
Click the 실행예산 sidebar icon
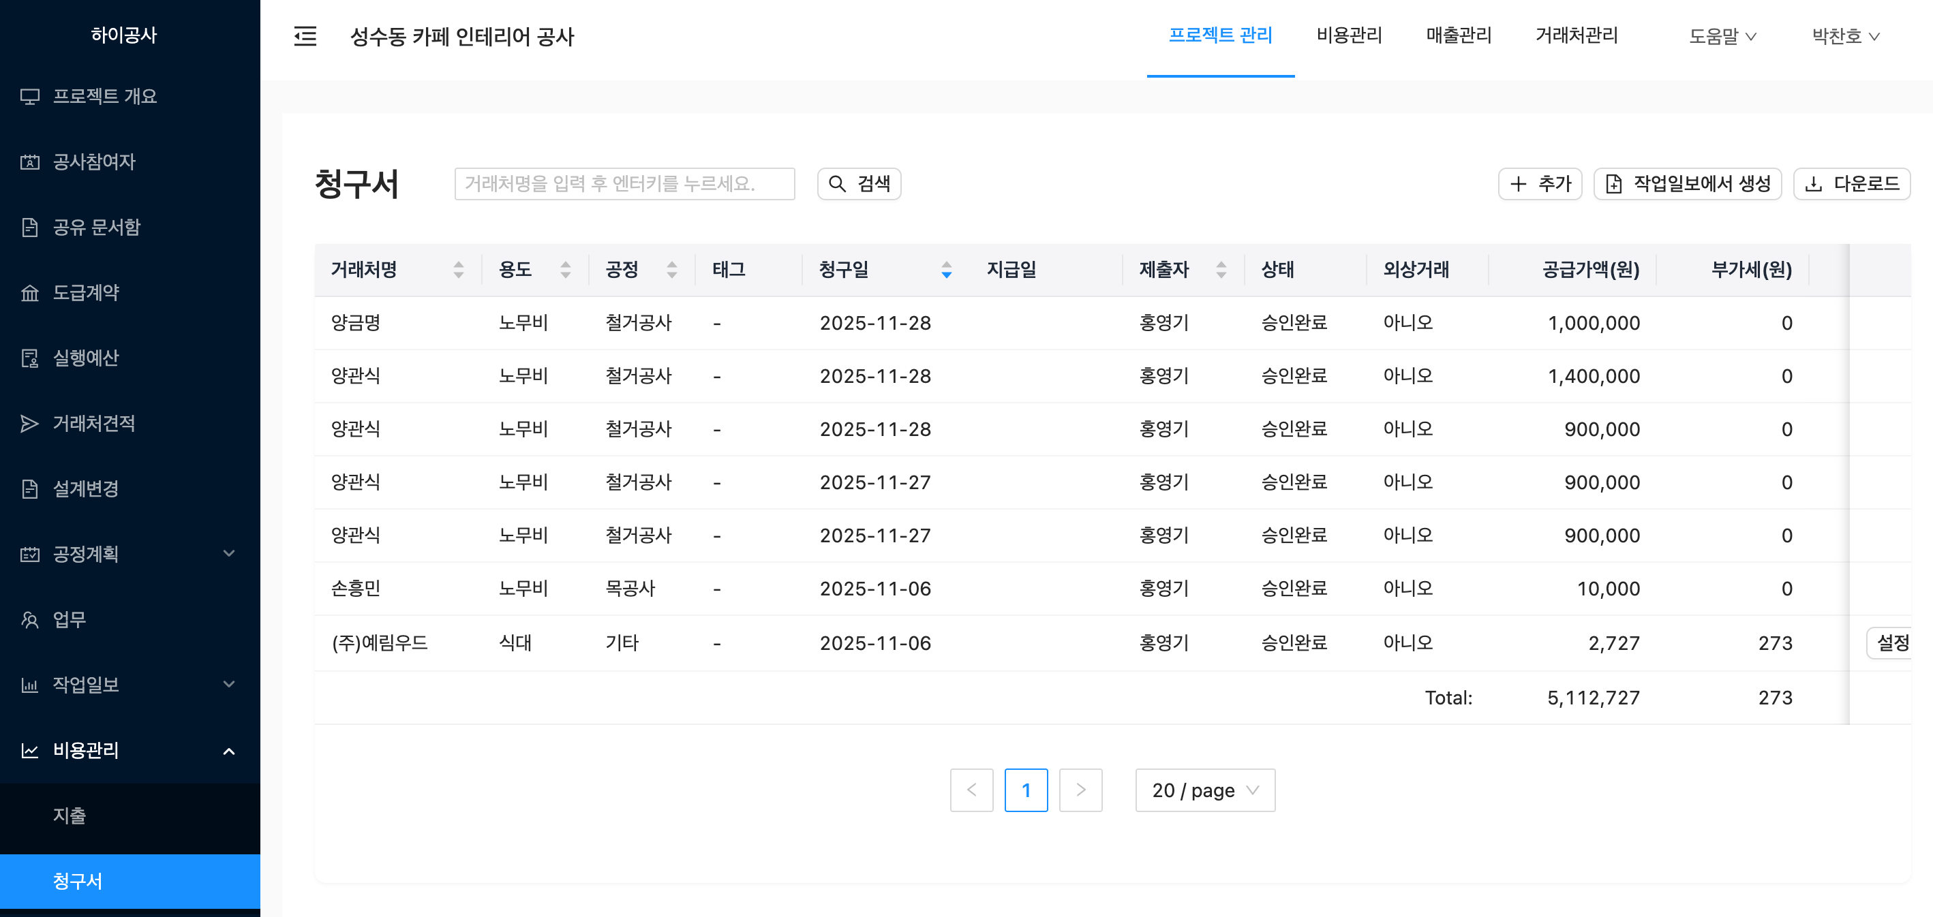(29, 358)
